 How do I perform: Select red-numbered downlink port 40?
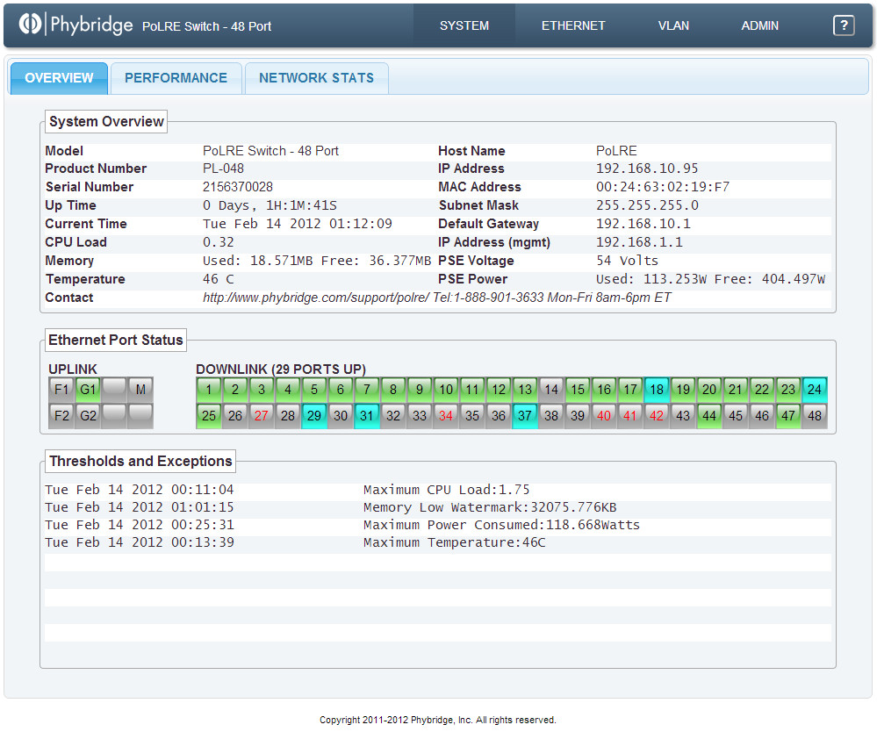(603, 416)
